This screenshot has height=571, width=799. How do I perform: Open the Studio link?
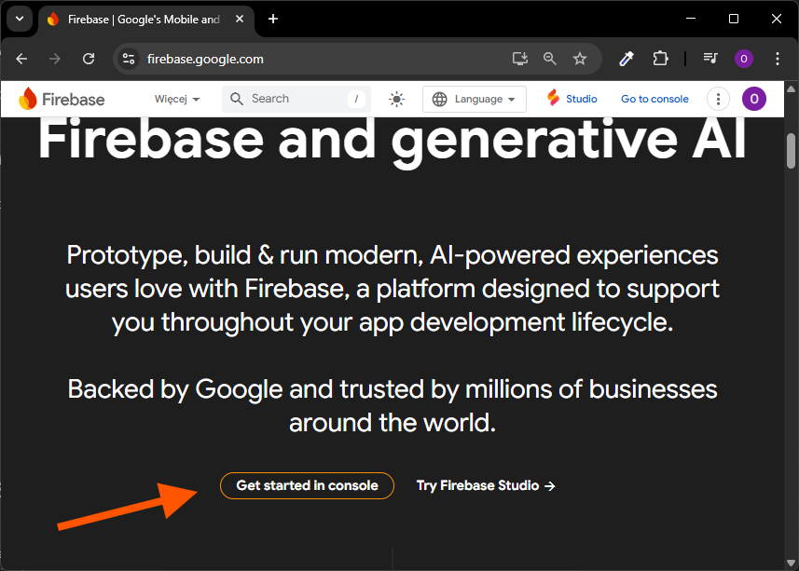coord(572,99)
